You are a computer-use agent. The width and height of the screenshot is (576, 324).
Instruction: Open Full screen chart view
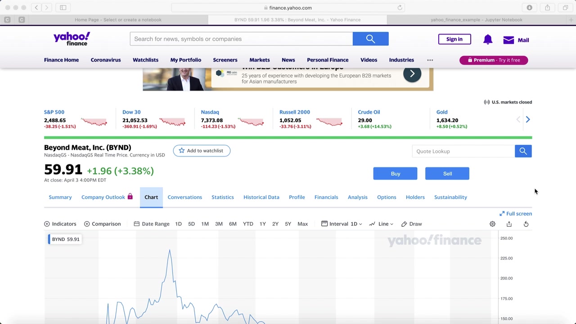(516, 214)
